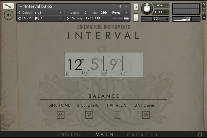Image resolution: width=207 pixels, height=138 pixels.
Task: Click the pan center marker icon
Action: click(x=155, y=19)
